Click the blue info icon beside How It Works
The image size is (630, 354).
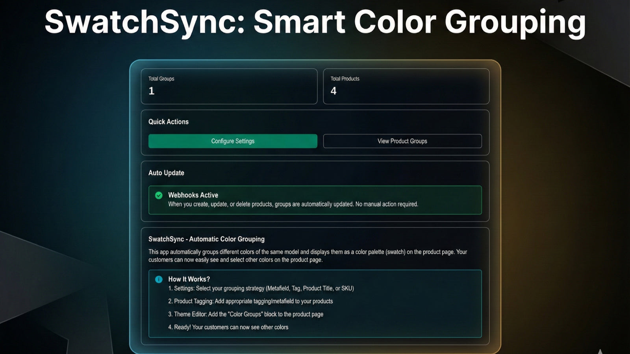(159, 279)
